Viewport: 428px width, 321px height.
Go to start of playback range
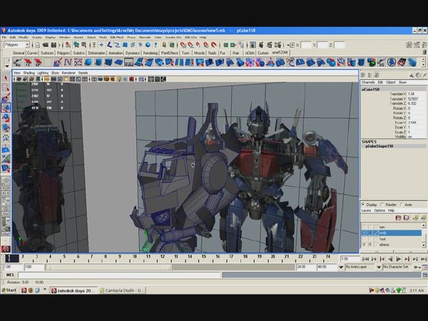click(365, 259)
